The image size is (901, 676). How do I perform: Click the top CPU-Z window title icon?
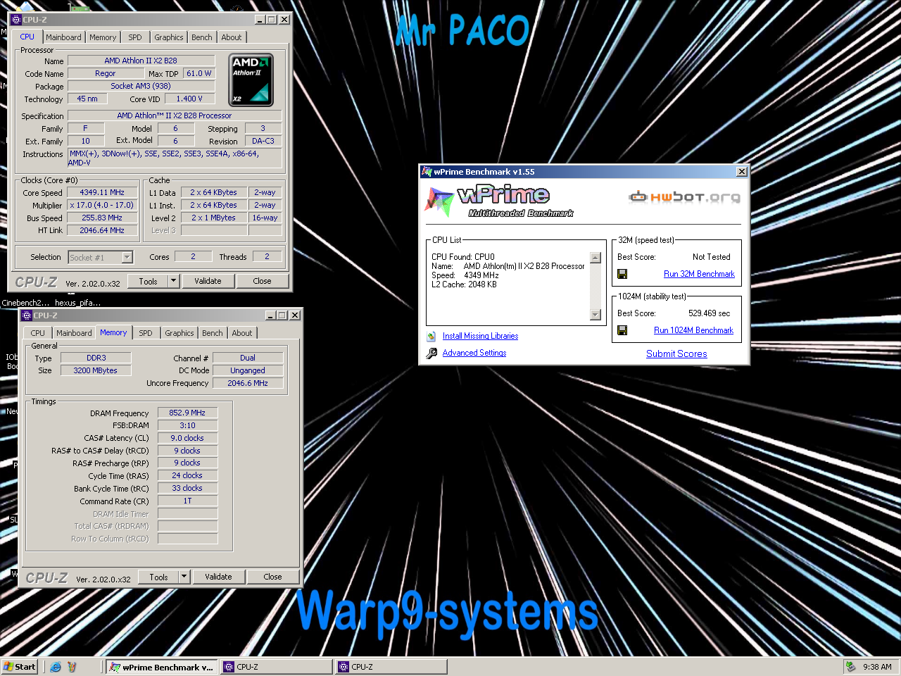click(x=16, y=20)
